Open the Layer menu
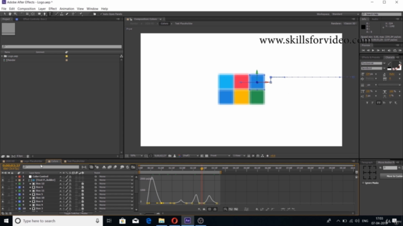Viewport: 403px width, 226px height. click(42, 9)
